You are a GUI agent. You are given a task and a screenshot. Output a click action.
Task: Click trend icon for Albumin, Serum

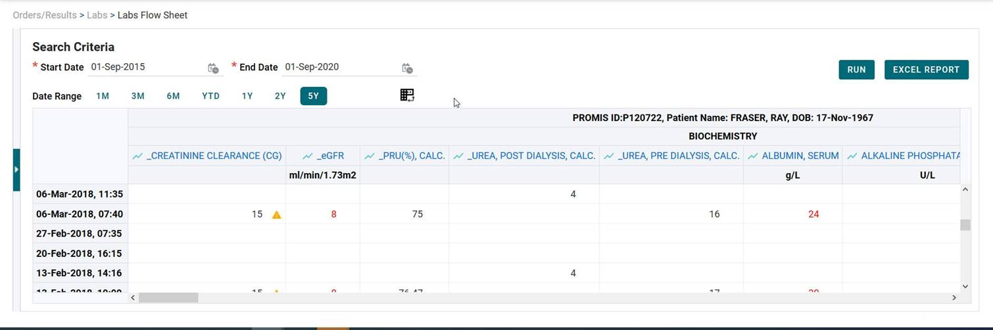753,156
